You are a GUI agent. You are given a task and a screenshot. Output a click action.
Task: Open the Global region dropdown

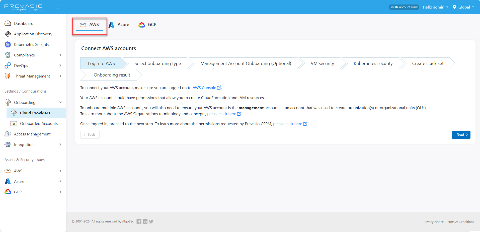point(463,7)
